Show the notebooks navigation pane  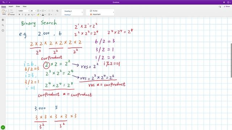[3, 20]
